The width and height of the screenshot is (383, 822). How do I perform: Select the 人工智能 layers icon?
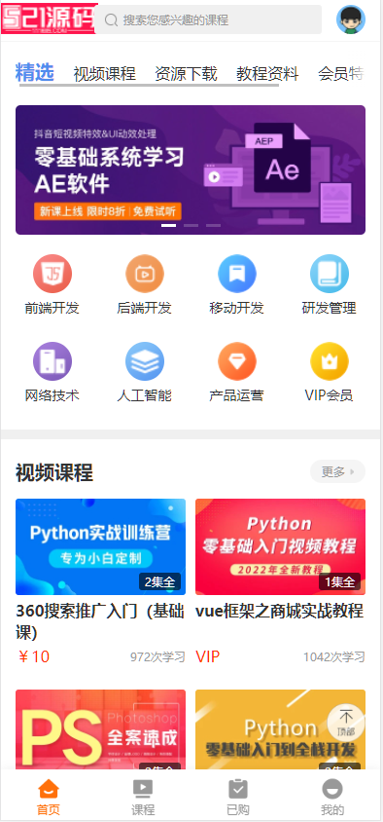[145, 361]
